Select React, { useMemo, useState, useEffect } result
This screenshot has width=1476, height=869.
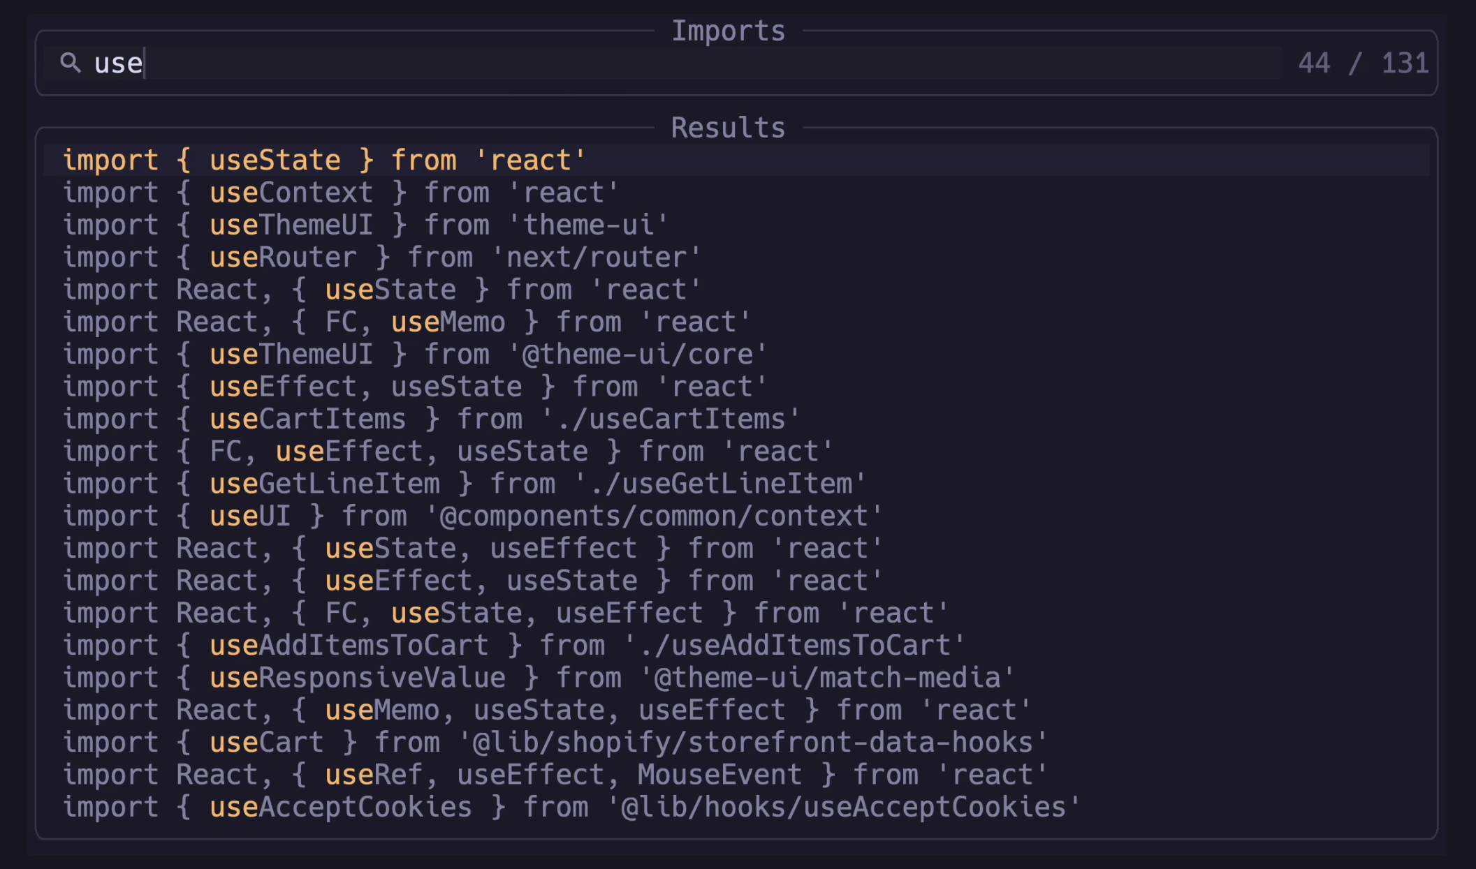tap(736, 710)
